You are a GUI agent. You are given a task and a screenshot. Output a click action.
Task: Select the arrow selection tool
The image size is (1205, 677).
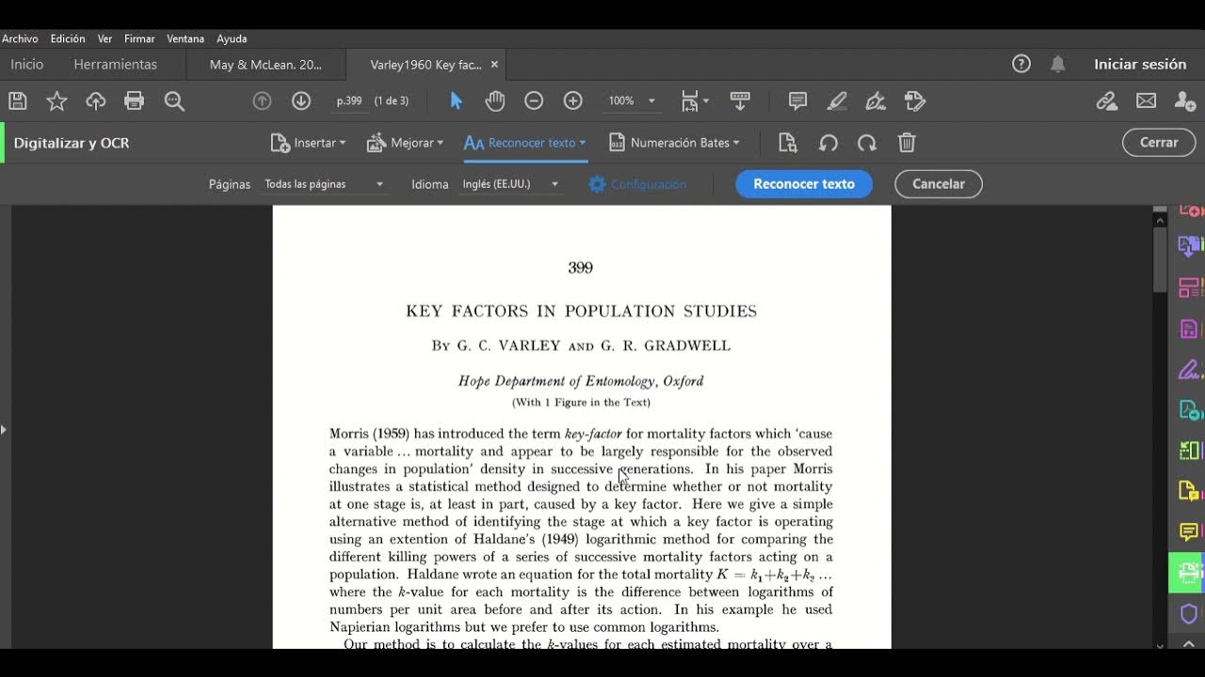457,101
